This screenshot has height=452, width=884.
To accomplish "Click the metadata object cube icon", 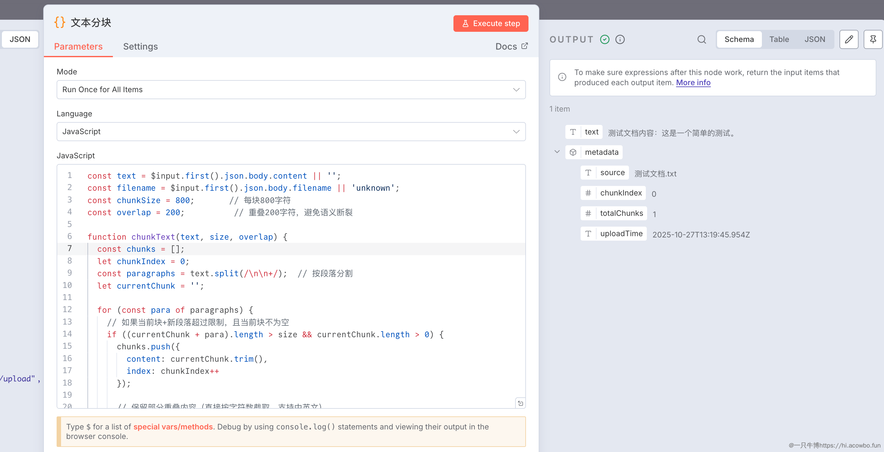I will (573, 152).
